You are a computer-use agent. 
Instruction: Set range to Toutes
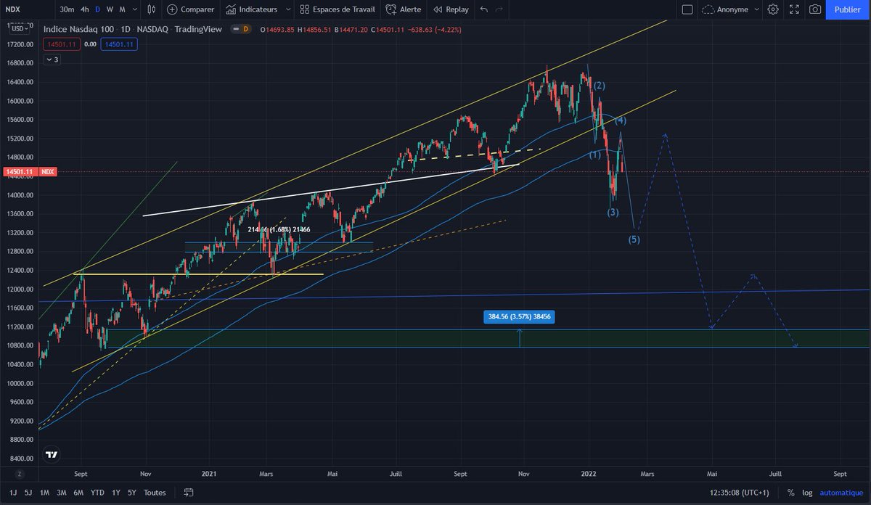[x=155, y=493]
